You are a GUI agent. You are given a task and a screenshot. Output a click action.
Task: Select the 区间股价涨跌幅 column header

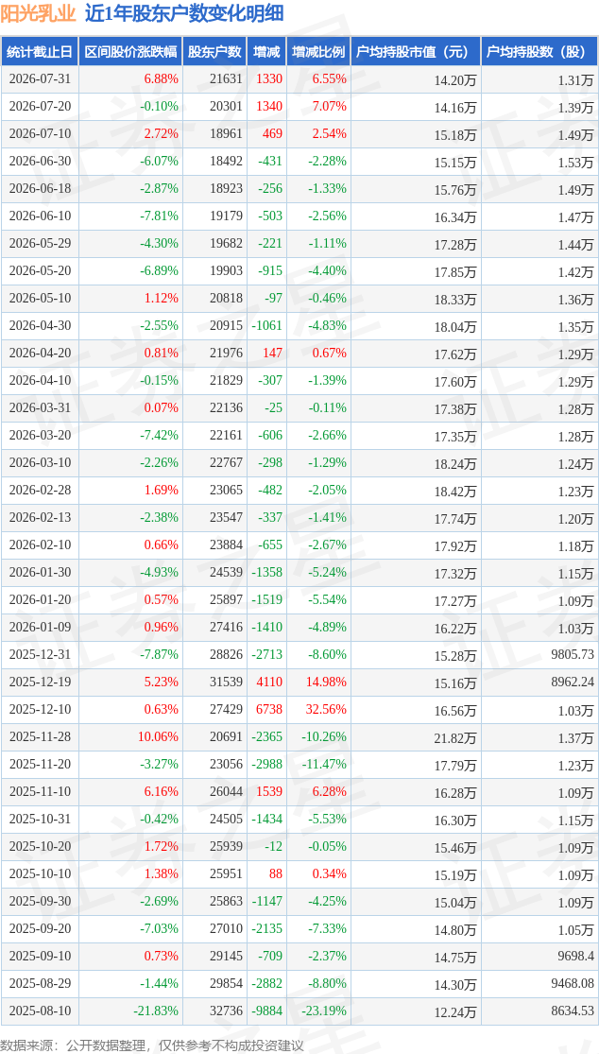130,52
